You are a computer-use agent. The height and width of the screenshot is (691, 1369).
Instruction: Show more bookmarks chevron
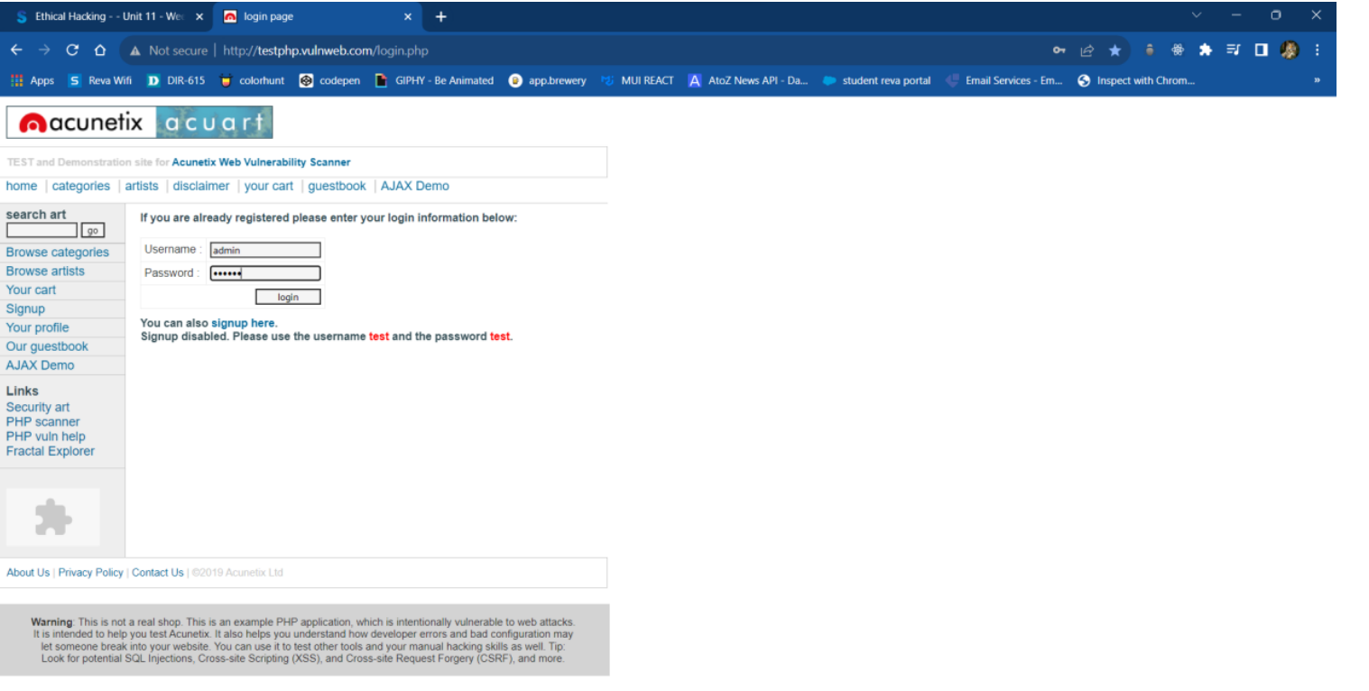(1317, 80)
